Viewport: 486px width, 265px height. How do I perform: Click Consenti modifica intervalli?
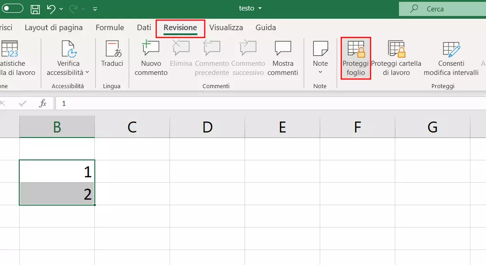click(451, 58)
